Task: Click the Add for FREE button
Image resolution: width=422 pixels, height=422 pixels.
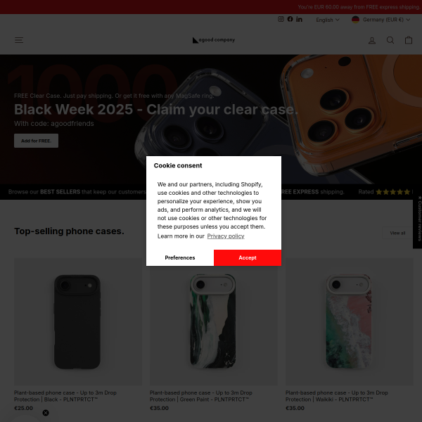Action: (36, 141)
